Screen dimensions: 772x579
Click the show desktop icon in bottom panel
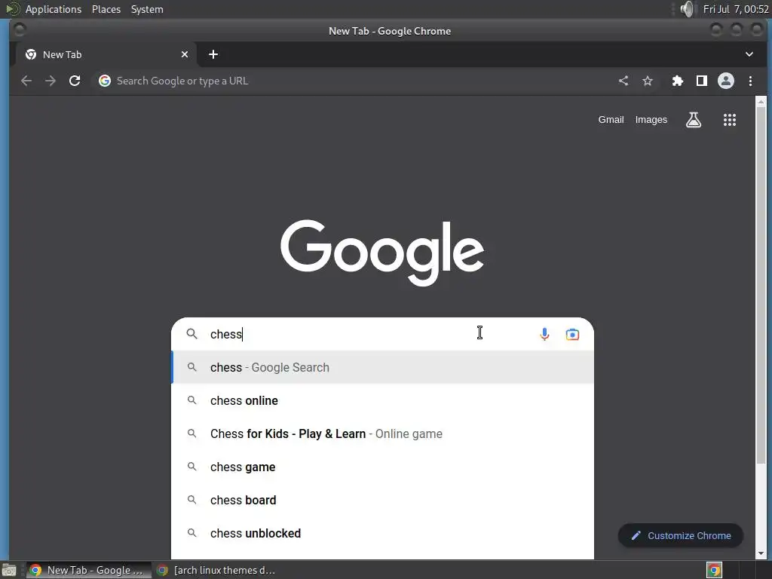[9, 570]
